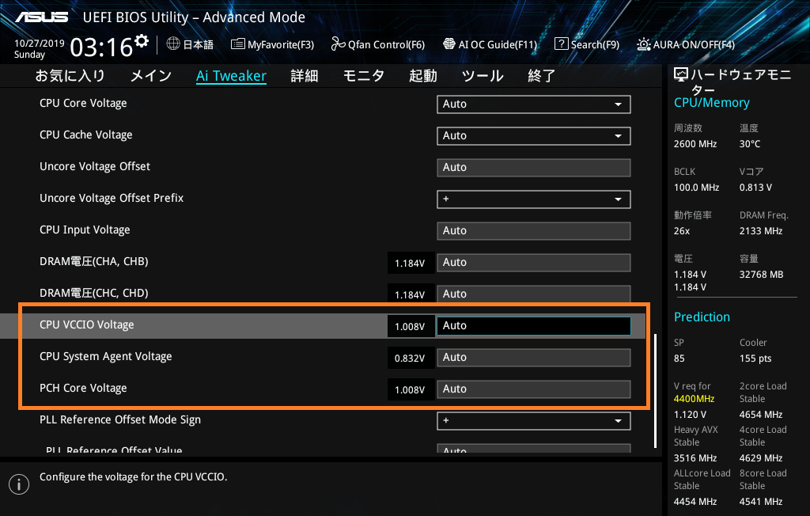This screenshot has width=810, height=516.
Task: Open the 詳細 tab
Action: click(x=305, y=76)
